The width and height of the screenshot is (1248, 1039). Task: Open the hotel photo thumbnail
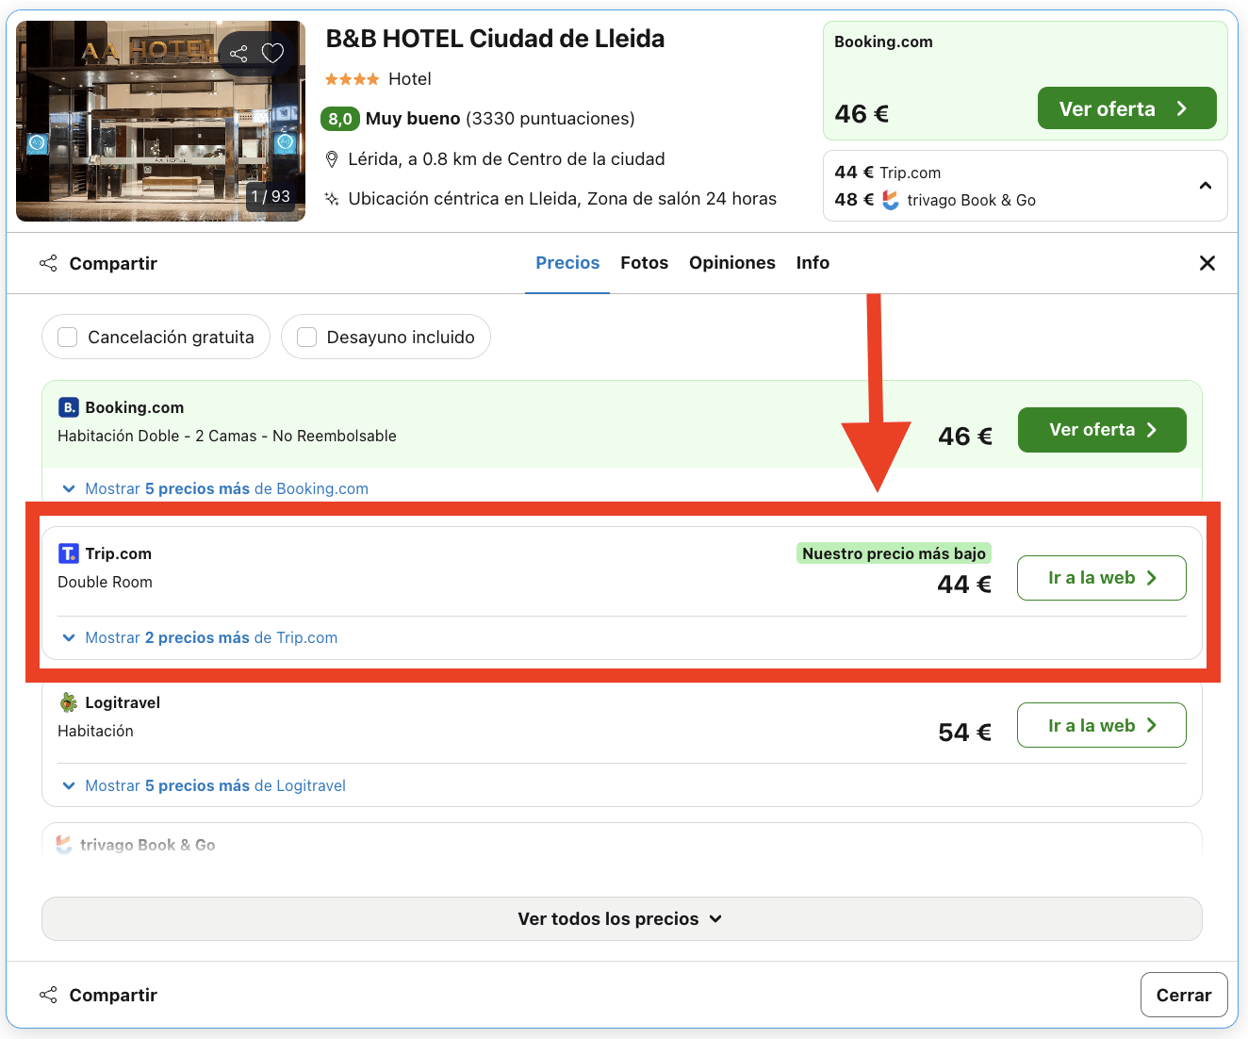(x=160, y=121)
